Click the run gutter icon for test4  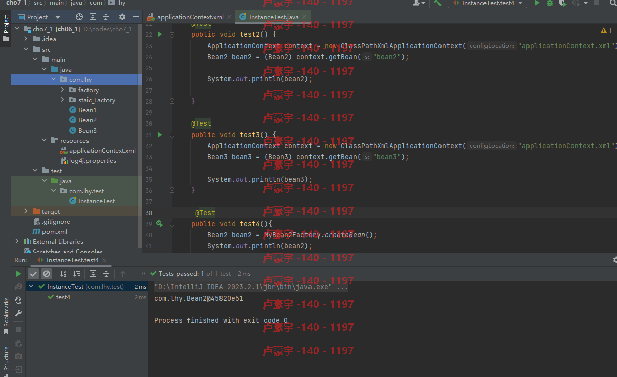coord(160,224)
